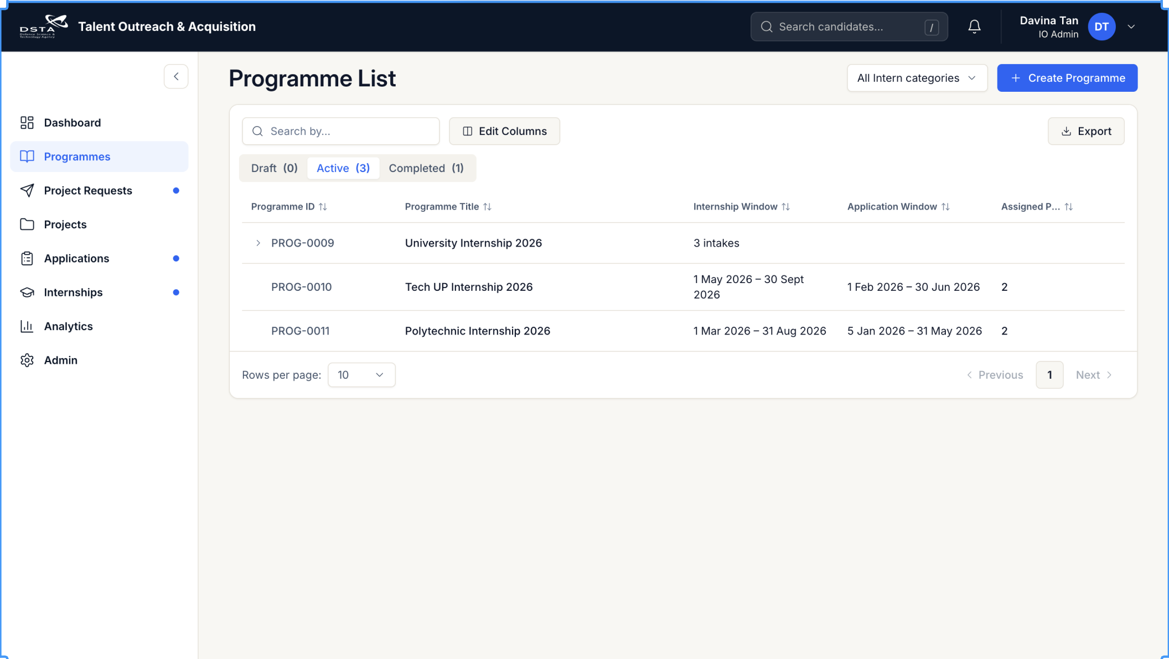The width and height of the screenshot is (1169, 659).
Task: Click the Admin gear icon
Action: pyautogui.click(x=27, y=360)
